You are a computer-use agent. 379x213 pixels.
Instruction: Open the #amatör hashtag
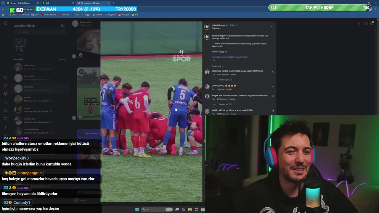[x=216, y=57]
